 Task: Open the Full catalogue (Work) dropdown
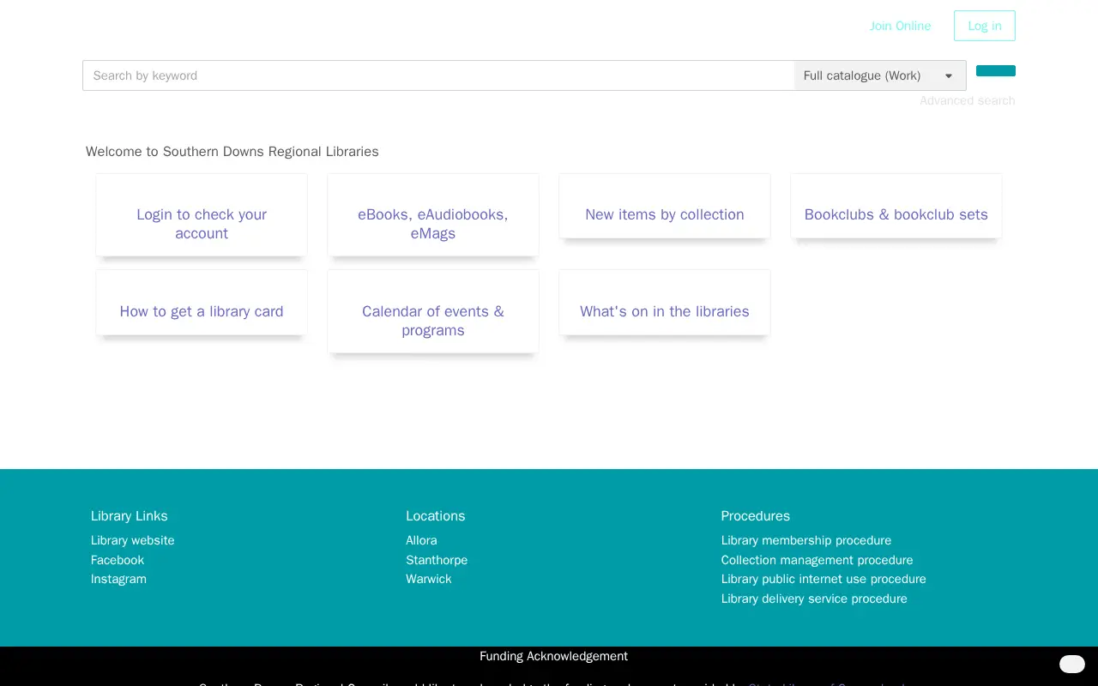click(x=880, y=75)
